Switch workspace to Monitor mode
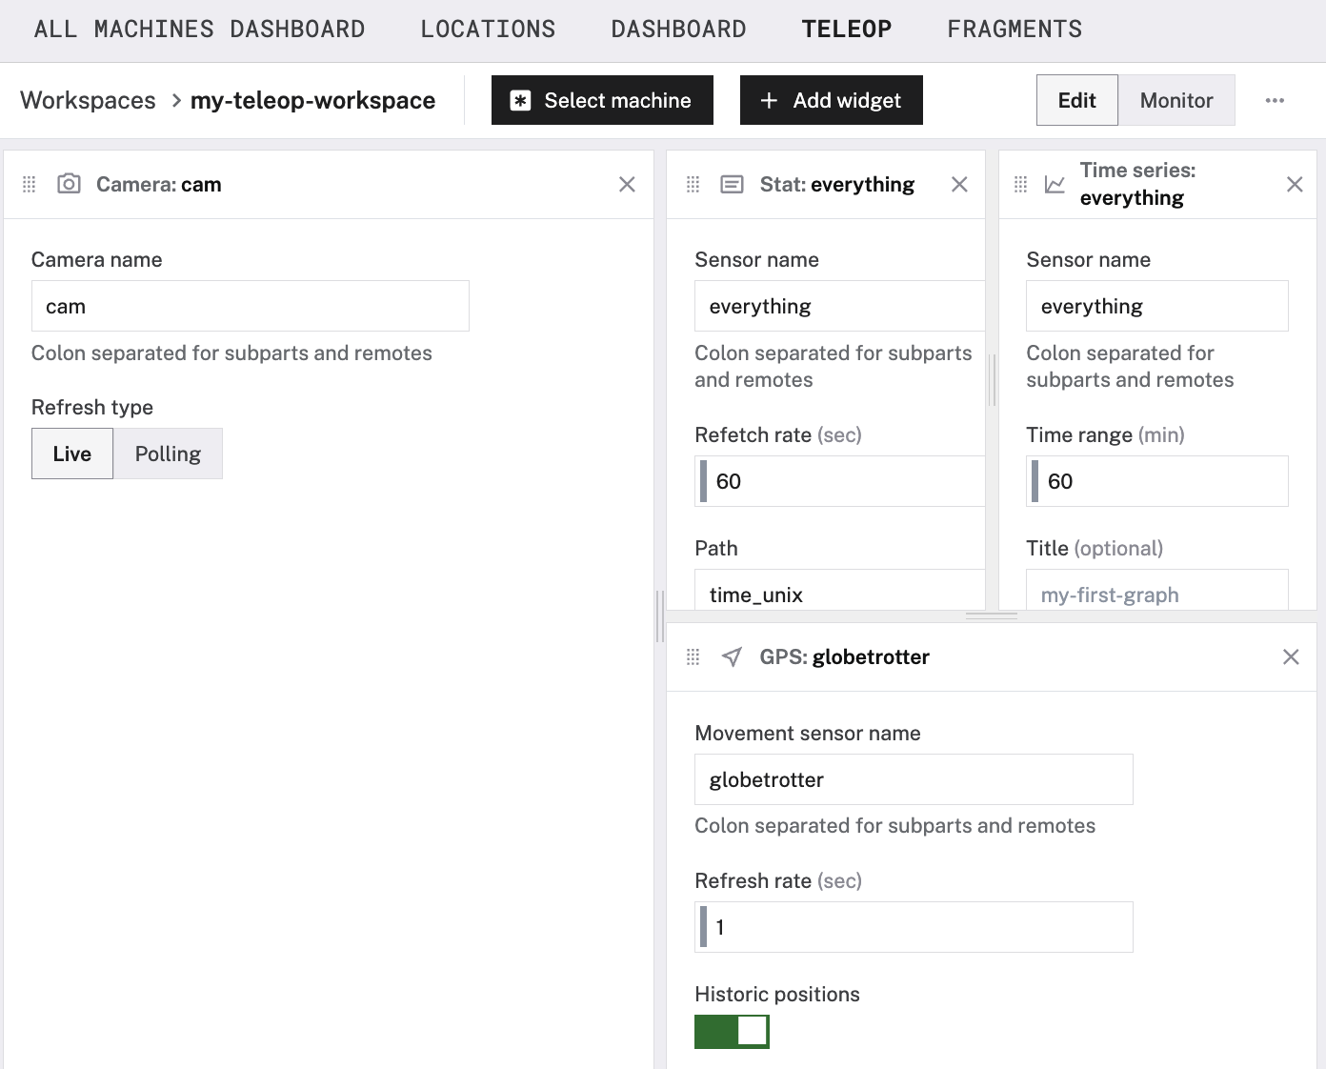Image resolution: width=1326 pixels, height=1069 pixels. click(1175, 100)
